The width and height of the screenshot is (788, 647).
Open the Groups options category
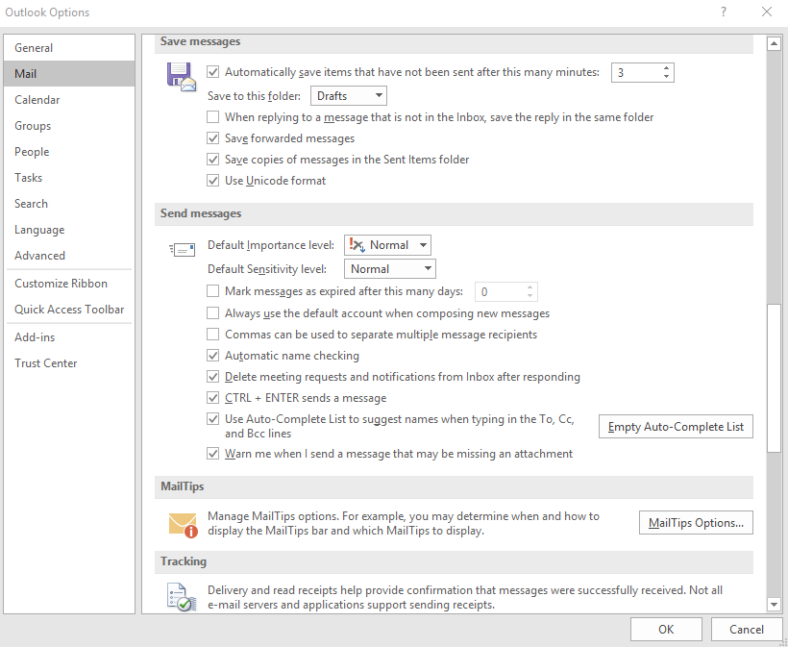click(69, 126)
